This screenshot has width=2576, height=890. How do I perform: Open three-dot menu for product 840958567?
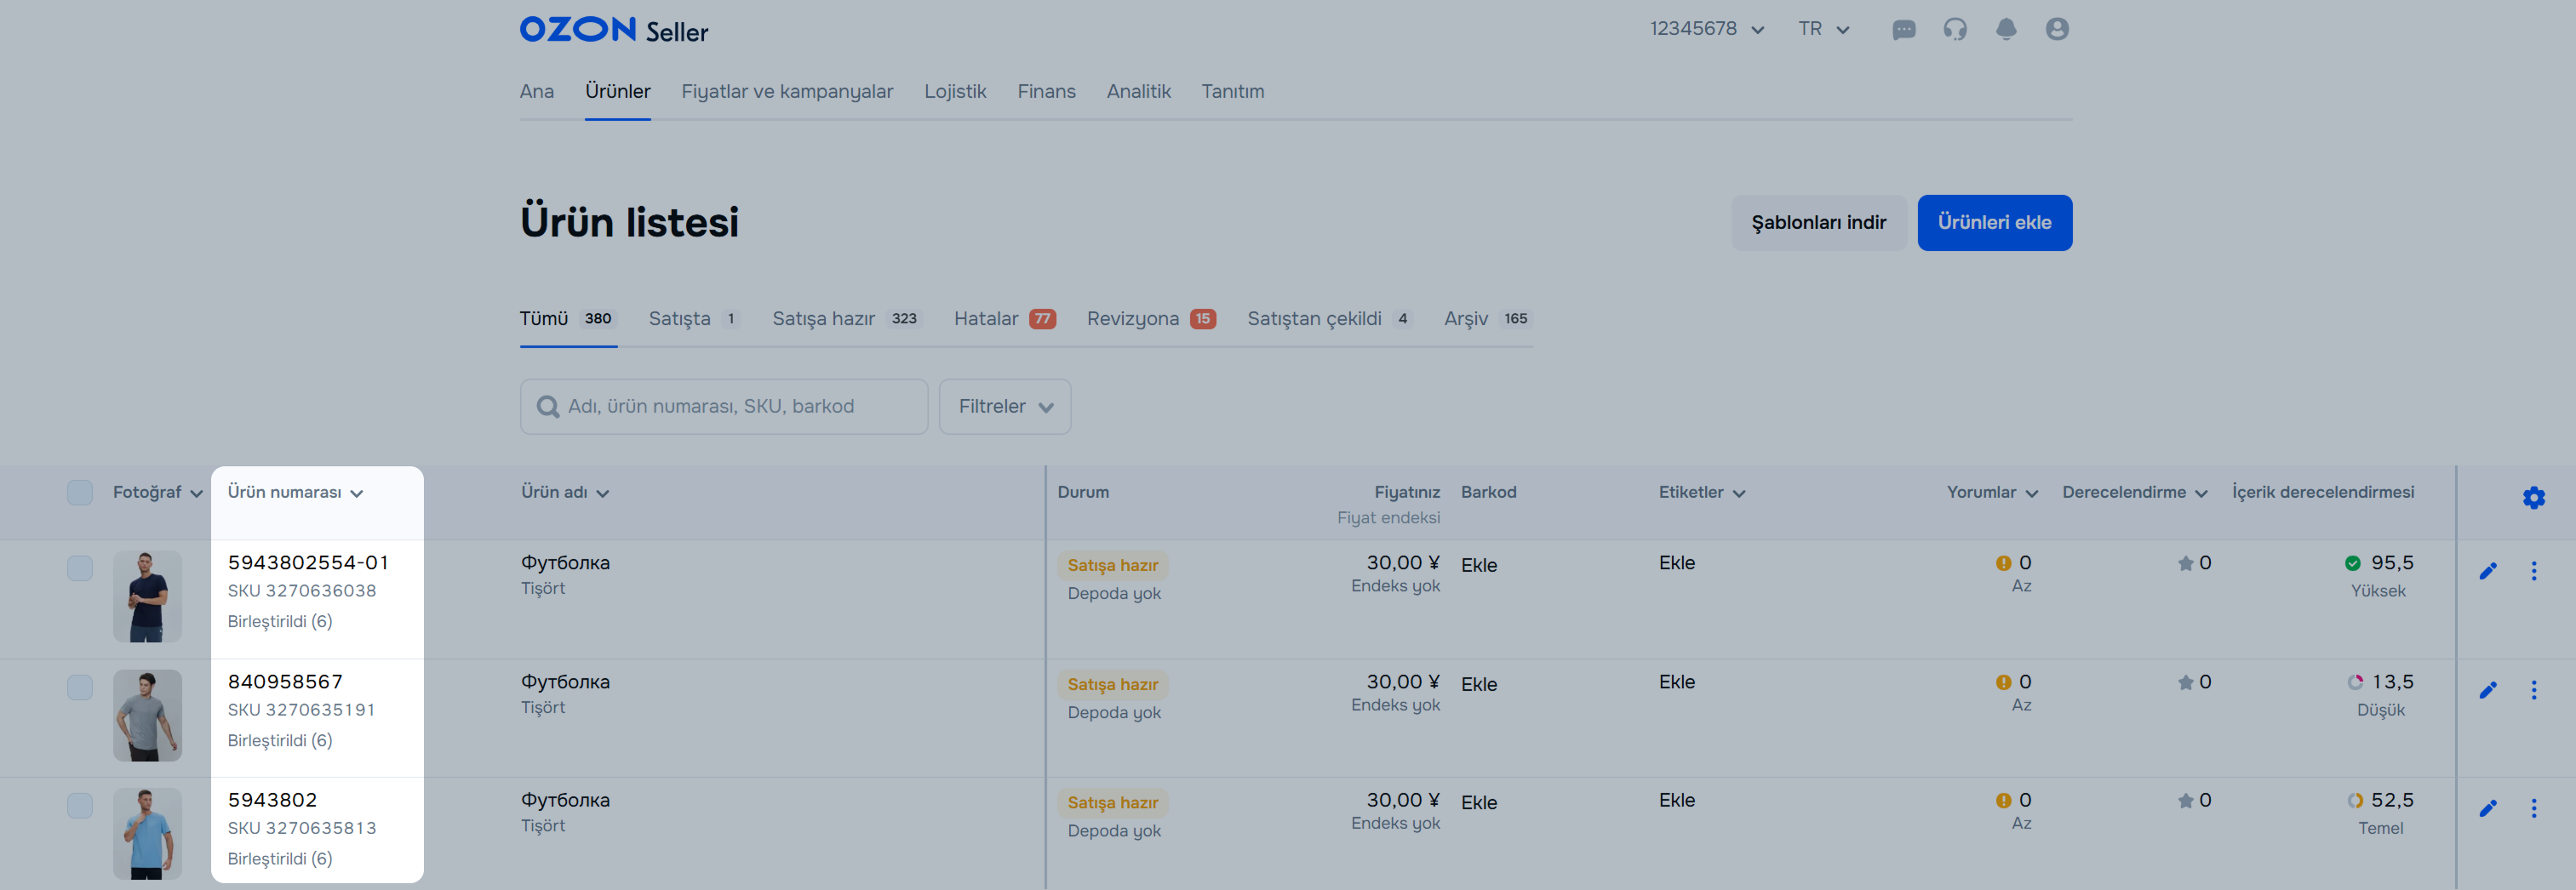point(2533,690)
